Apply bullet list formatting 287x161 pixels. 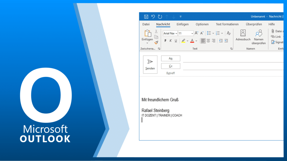[x=209, y=33]
